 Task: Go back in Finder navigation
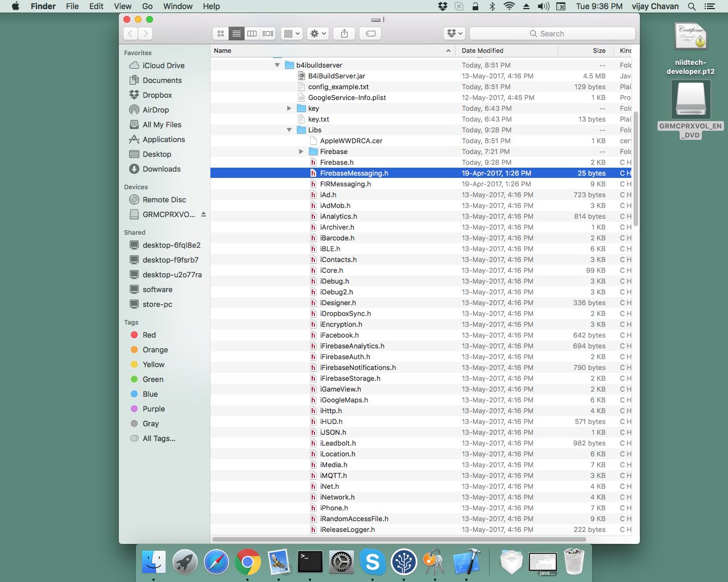click(130, 34)
